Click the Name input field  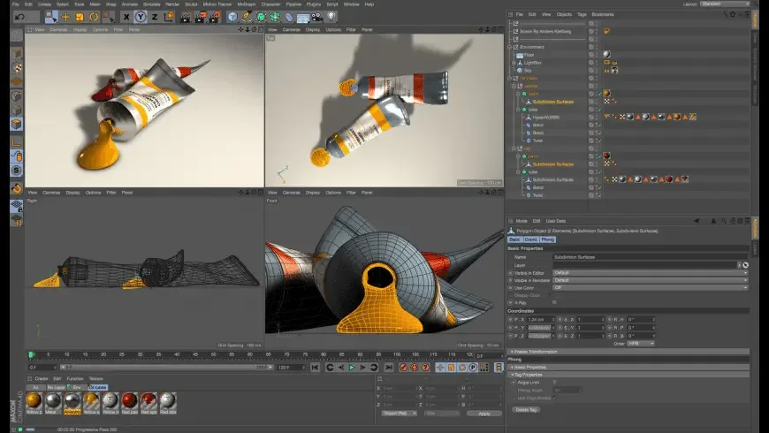click(x=651, y=257)
